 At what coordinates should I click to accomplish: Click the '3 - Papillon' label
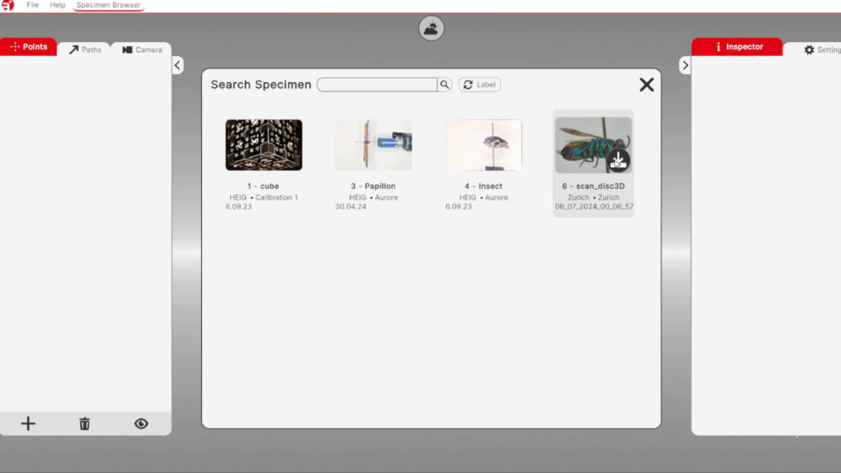[374, 186]
